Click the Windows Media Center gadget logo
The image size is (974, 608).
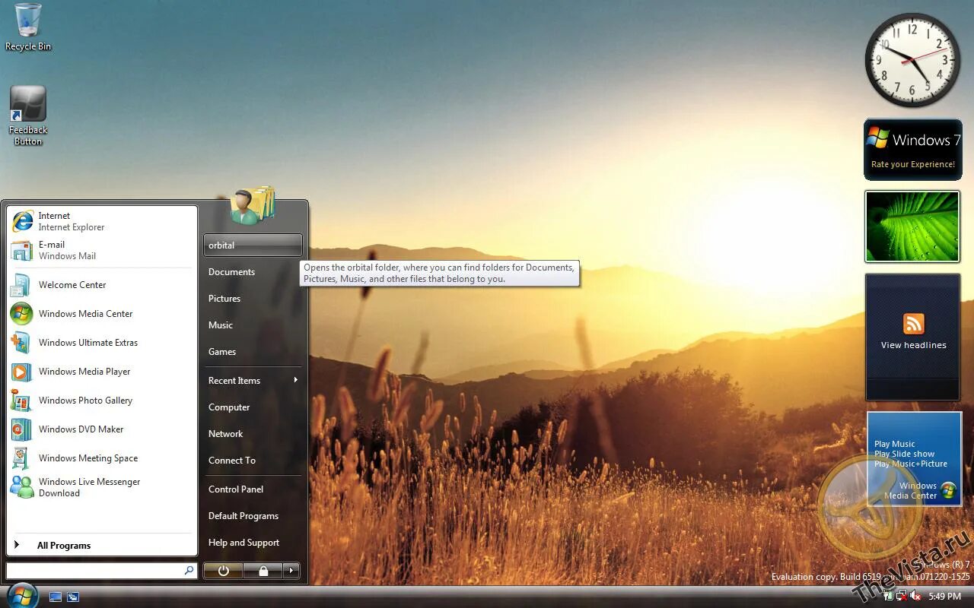pos(948,490)
